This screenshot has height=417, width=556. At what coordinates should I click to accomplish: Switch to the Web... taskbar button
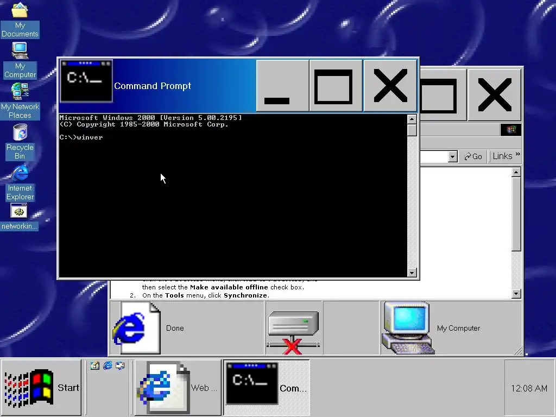178,388
